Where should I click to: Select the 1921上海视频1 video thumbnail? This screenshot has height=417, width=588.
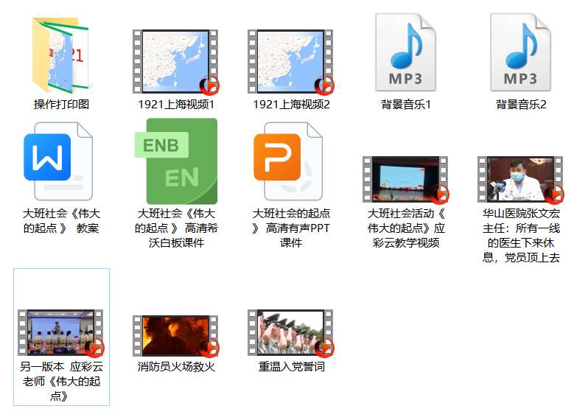(176, 61)
